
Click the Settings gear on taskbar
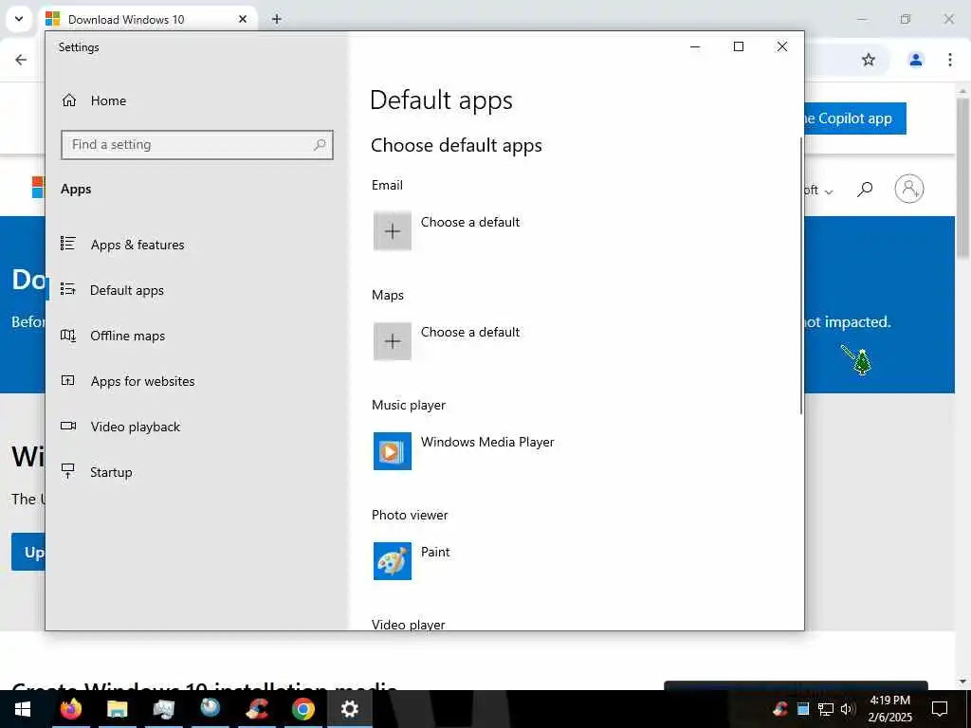tap(350, 709)
